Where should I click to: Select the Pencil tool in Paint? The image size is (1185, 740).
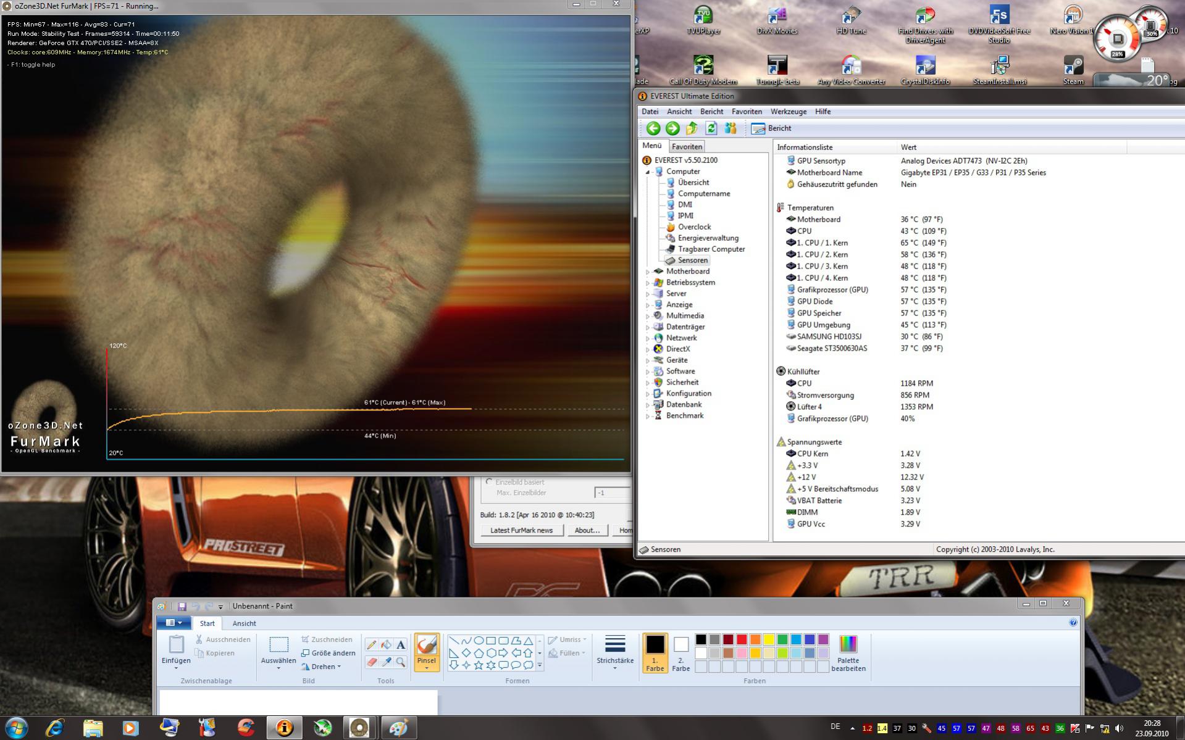click(x=371, y=645)
